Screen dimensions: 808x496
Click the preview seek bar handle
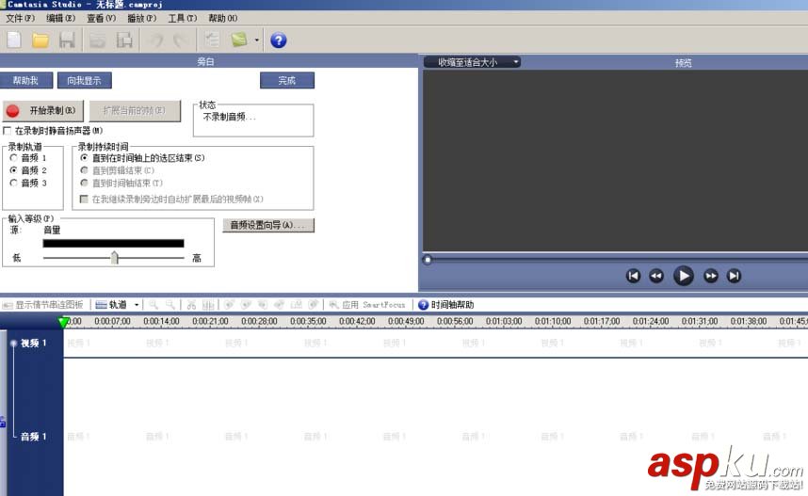pyautogui.click(x=428, y=260)
